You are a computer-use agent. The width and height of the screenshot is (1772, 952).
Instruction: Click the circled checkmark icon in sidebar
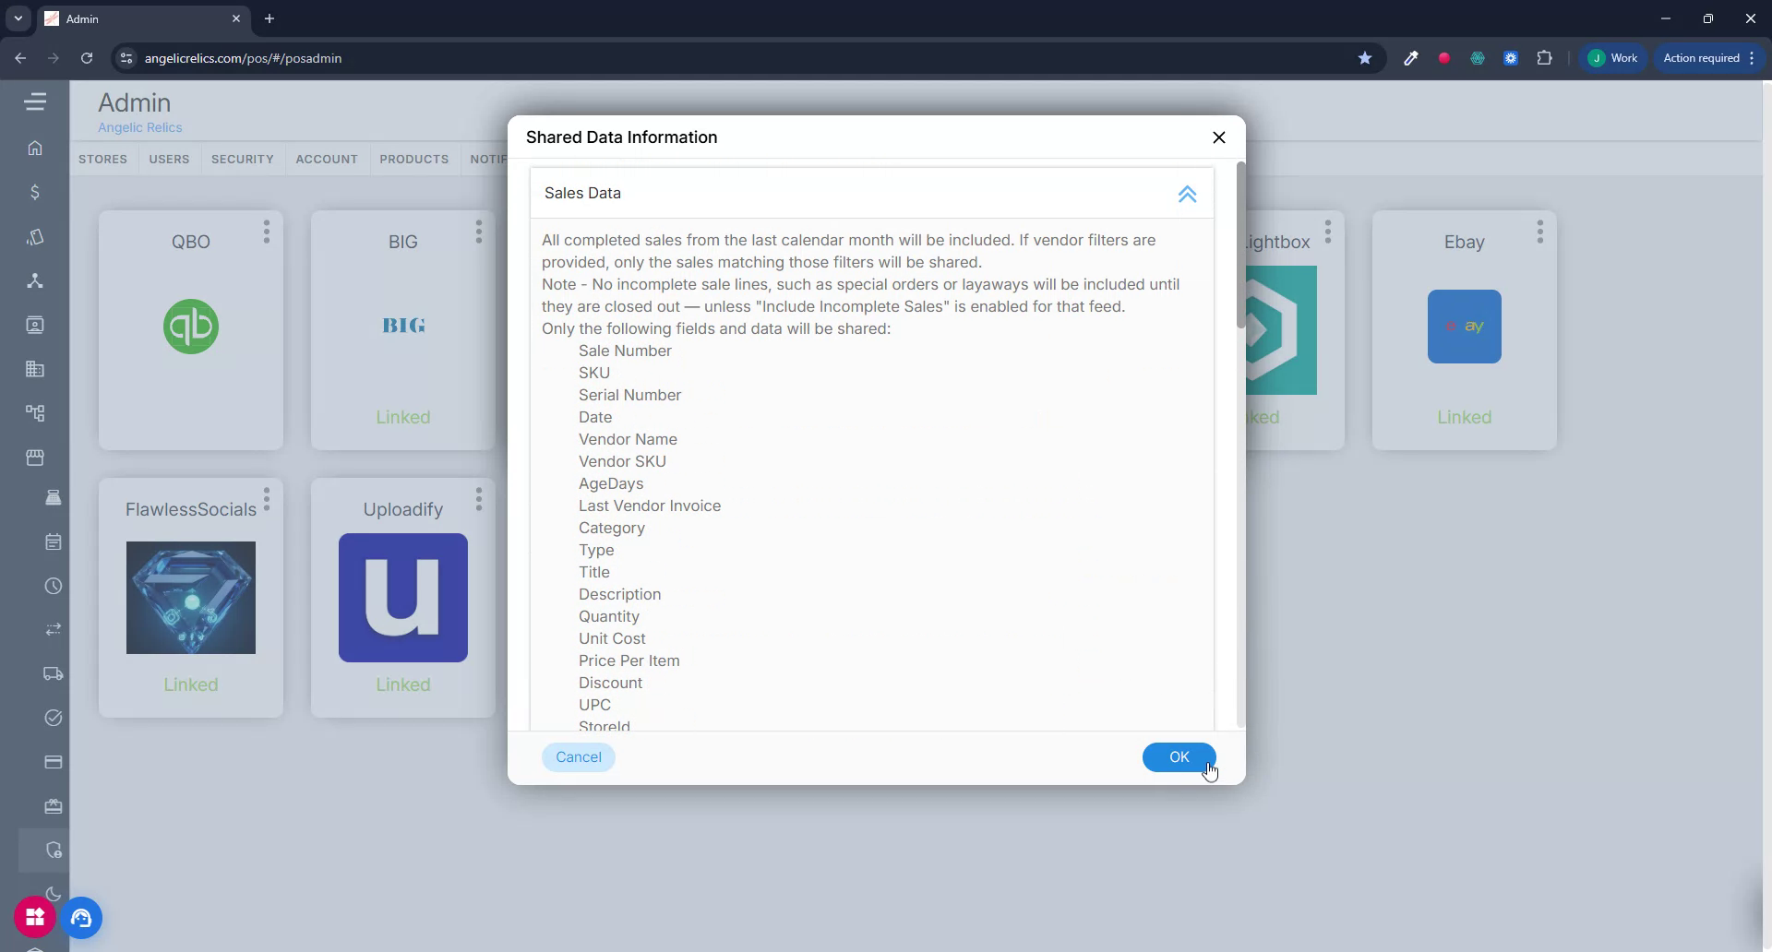coord(54,718)
